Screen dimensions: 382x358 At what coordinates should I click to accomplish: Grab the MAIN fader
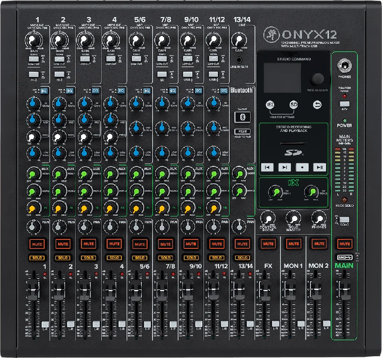344,289
